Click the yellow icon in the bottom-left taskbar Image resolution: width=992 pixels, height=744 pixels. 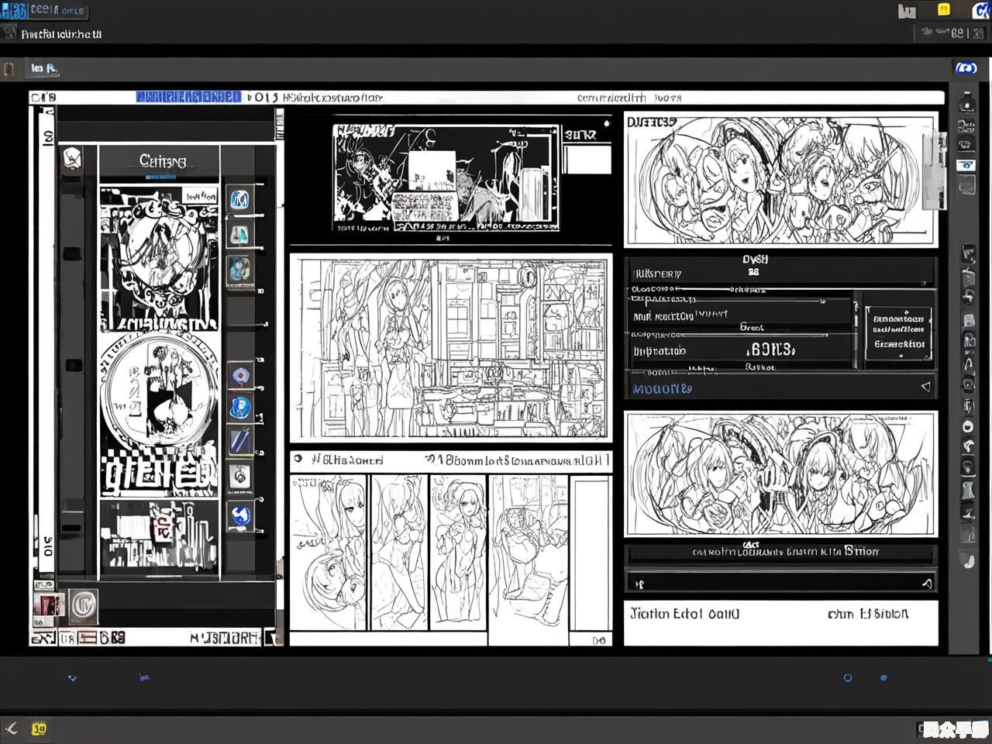39,728
